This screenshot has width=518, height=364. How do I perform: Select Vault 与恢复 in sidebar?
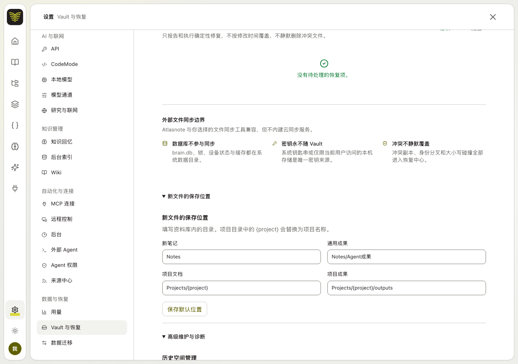(x=82, y=328)
